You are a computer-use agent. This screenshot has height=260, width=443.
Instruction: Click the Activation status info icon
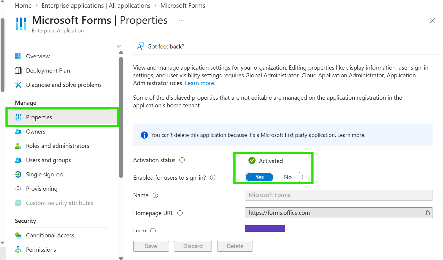(x=182, y=160)
